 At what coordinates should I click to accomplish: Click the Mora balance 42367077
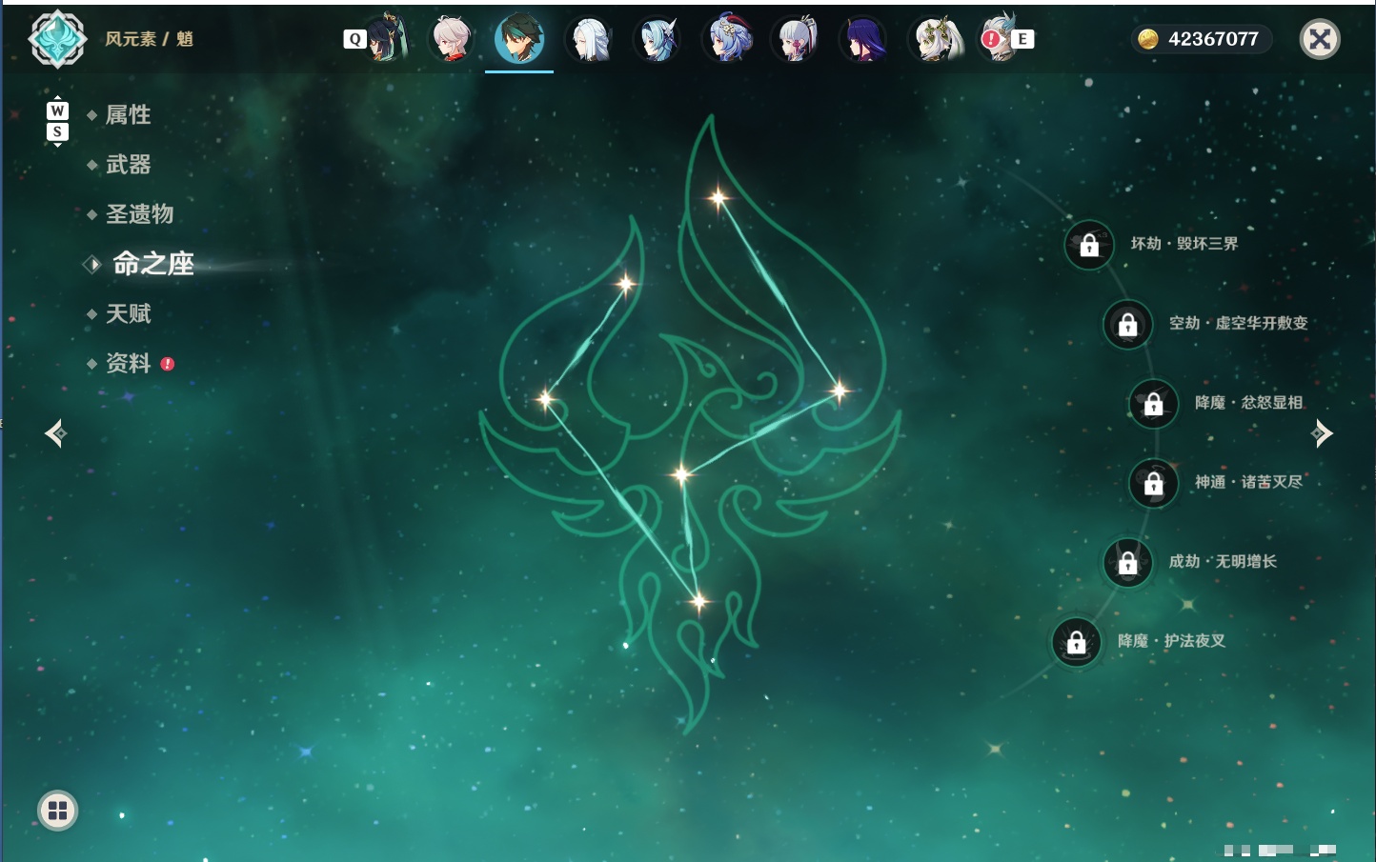click(x=1213, y=39)
